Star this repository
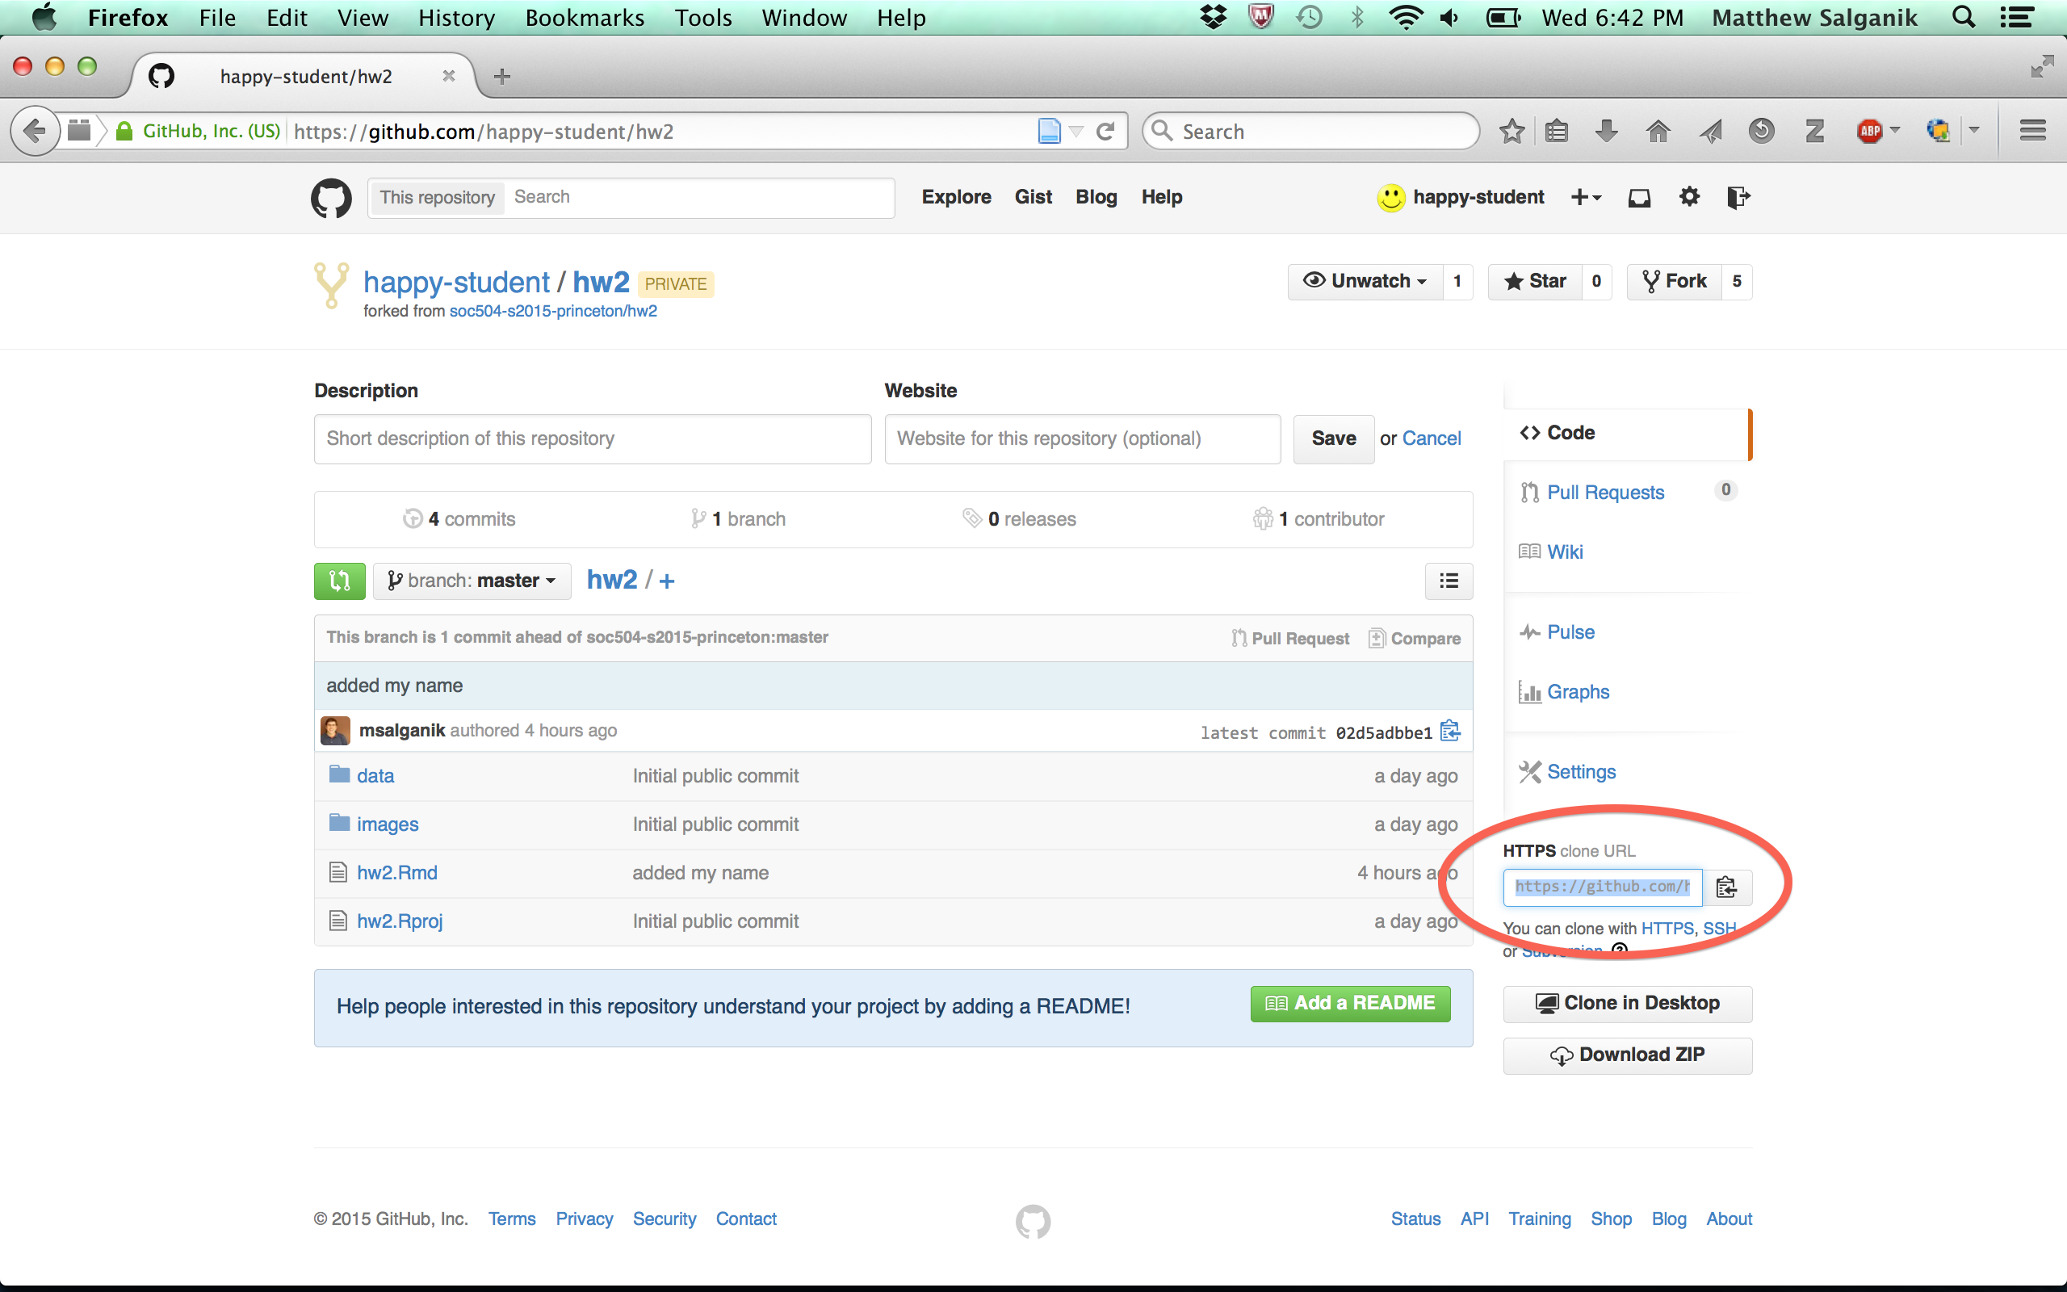The image size is (2067, 1292). click(x=1535, y=281)
